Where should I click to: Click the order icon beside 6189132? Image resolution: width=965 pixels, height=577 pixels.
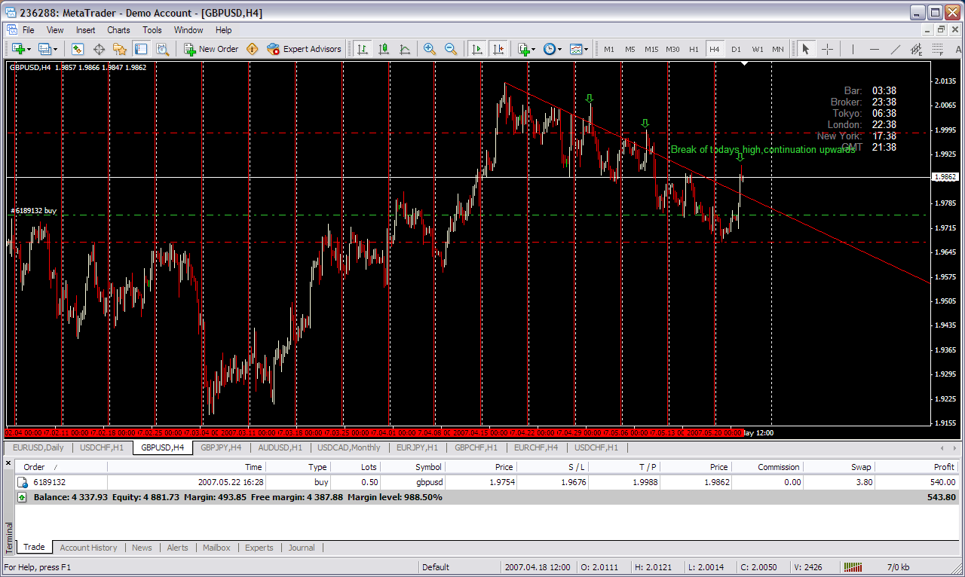coord(23,482)
